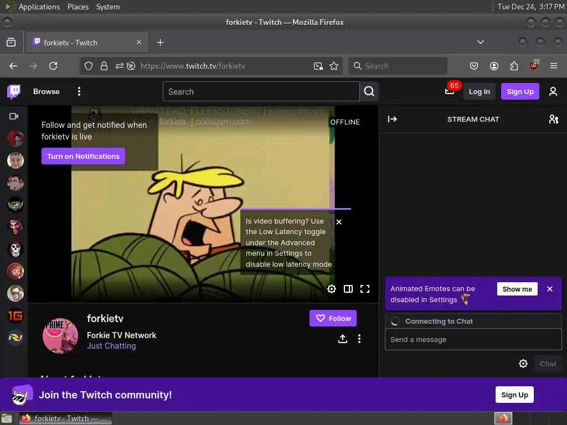Click the uBlock Origin extension icon
The height and width of the screenshot is (425, 567).
[x=534, y=65]
